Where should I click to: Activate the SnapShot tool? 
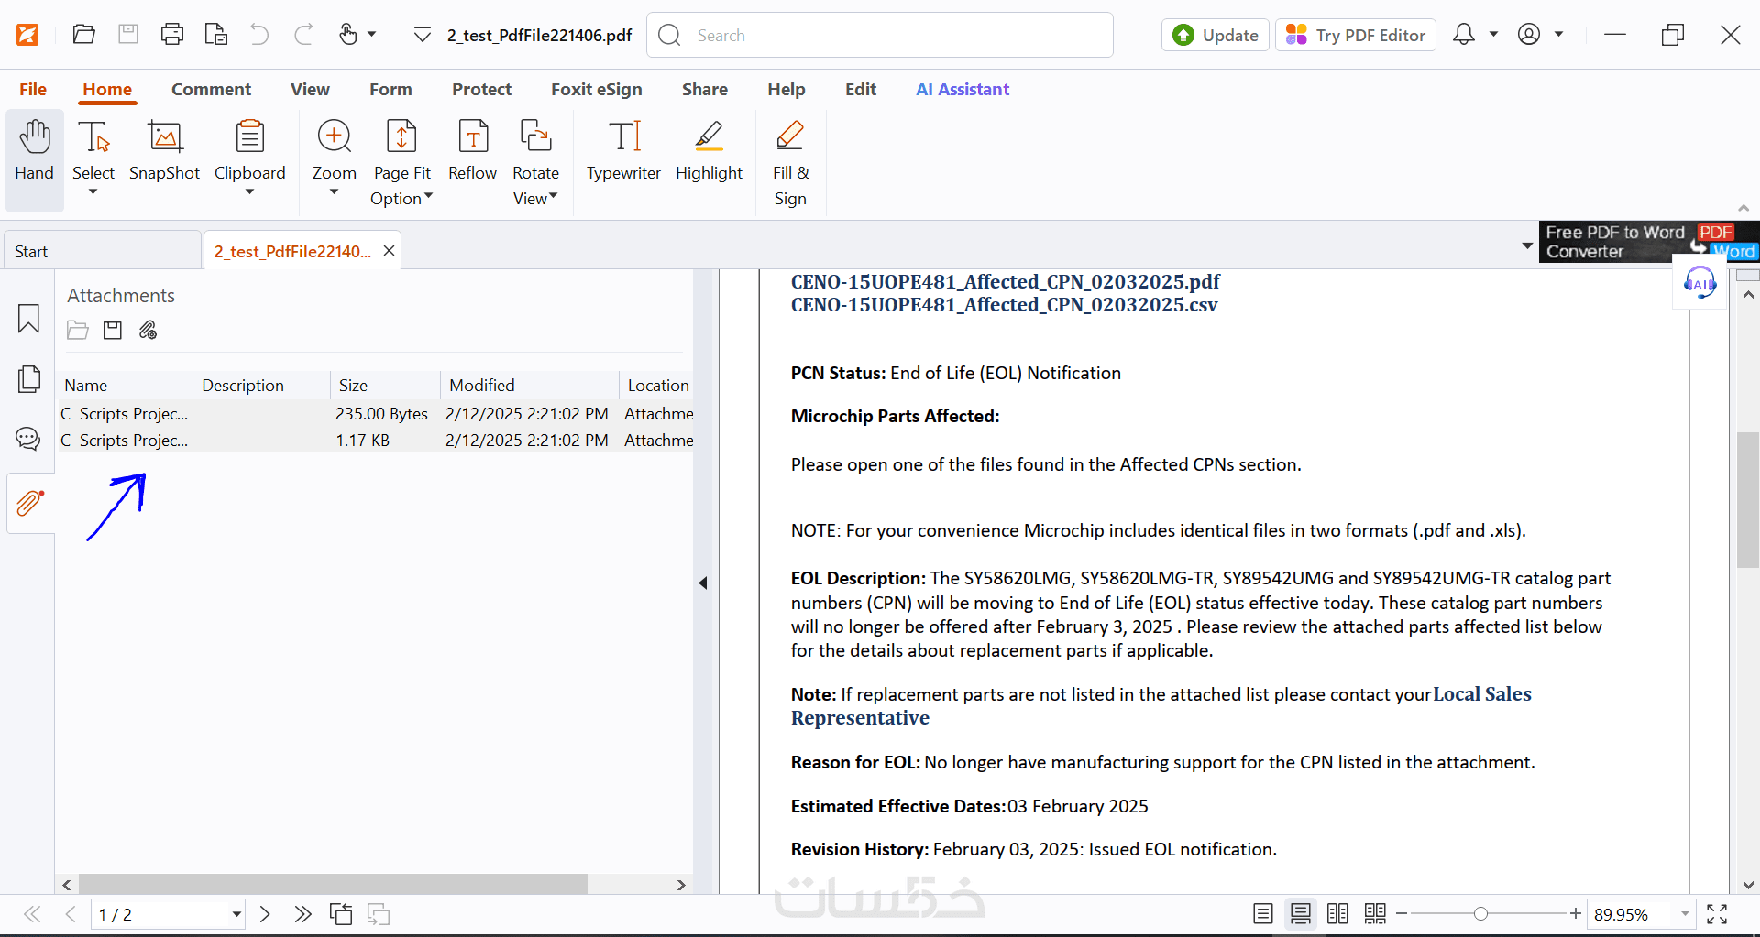point(164,152)
